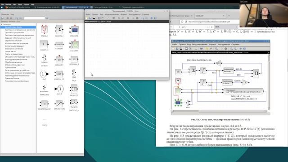
Task: Click PDF viewer zoom in plus button
Action: click(x=211, y=27)
